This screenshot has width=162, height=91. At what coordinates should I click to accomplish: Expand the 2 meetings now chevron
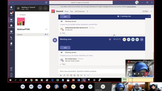pyautogui.click(x=149, y=16)
